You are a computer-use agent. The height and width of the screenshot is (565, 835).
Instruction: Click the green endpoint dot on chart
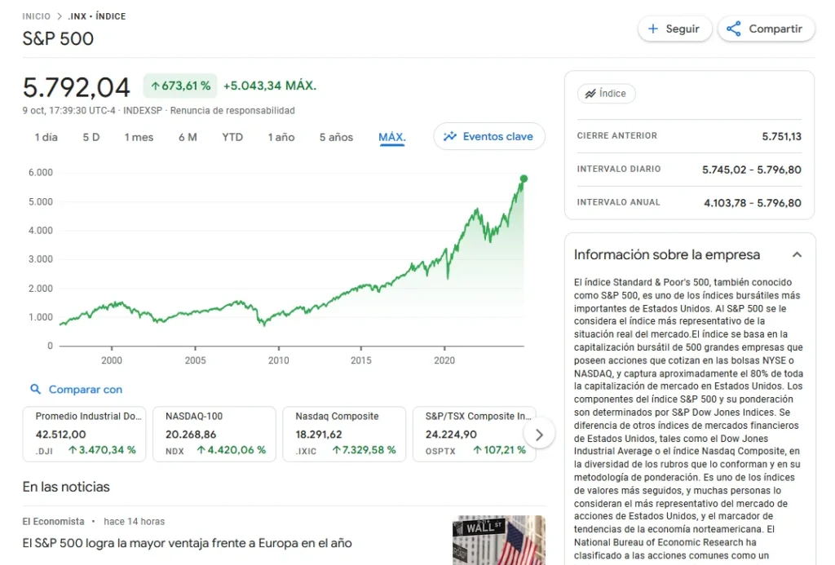524,179
